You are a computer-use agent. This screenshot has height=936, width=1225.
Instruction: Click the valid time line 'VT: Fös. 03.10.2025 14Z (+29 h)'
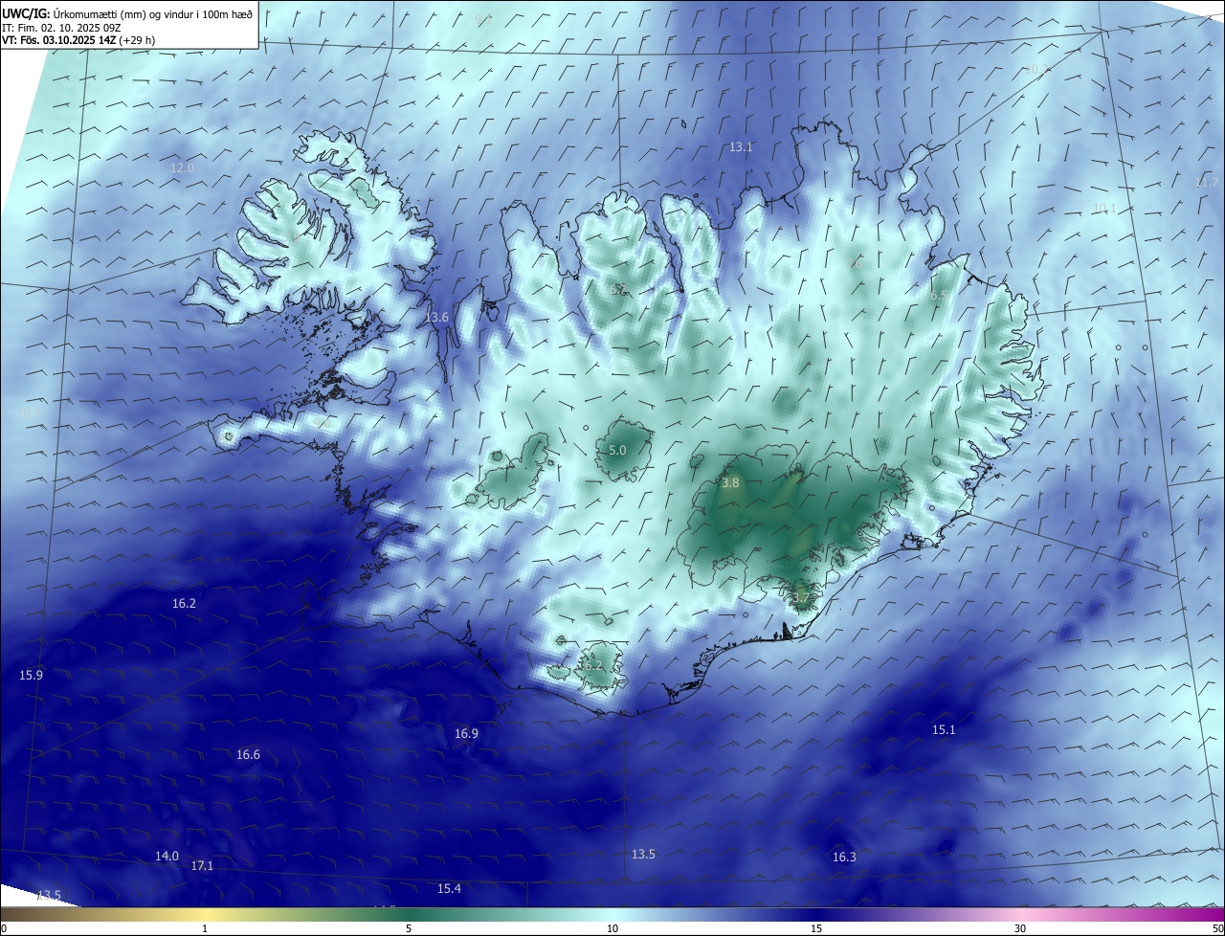point(78,40)
